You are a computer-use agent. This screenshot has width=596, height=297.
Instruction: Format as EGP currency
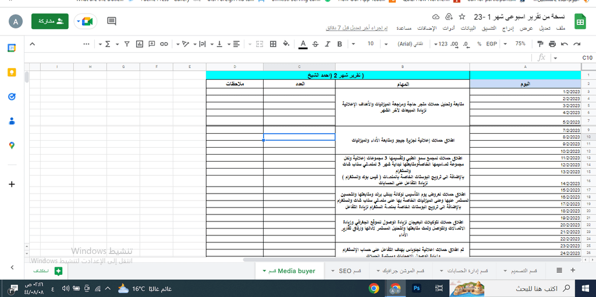pos(491,44)
